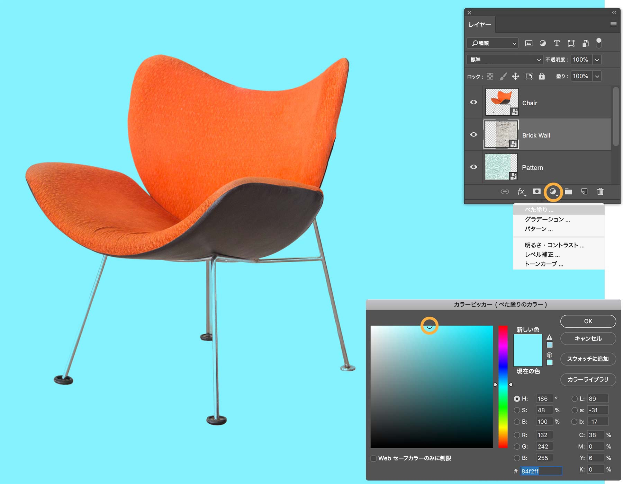Pick a color in the saturation field
Viewport: 623px width, 484px height.
(432, 387)
